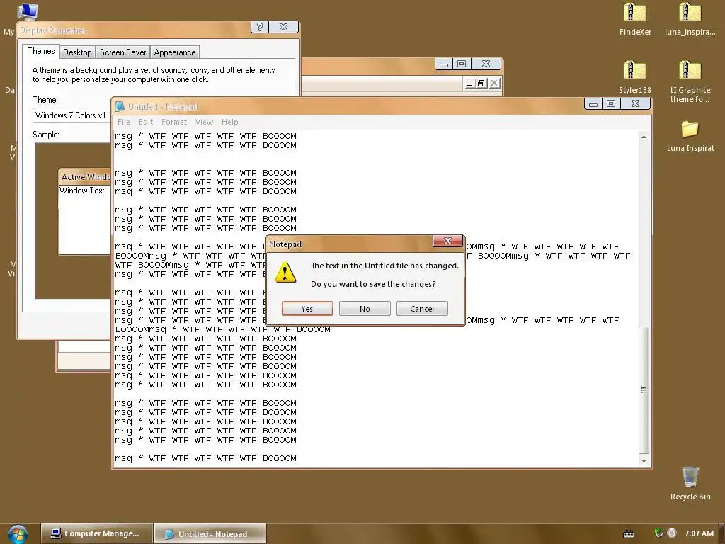Click the Notepad title bar icon
This screenshot has width=725, height=544.
click(x=120, y=106)
